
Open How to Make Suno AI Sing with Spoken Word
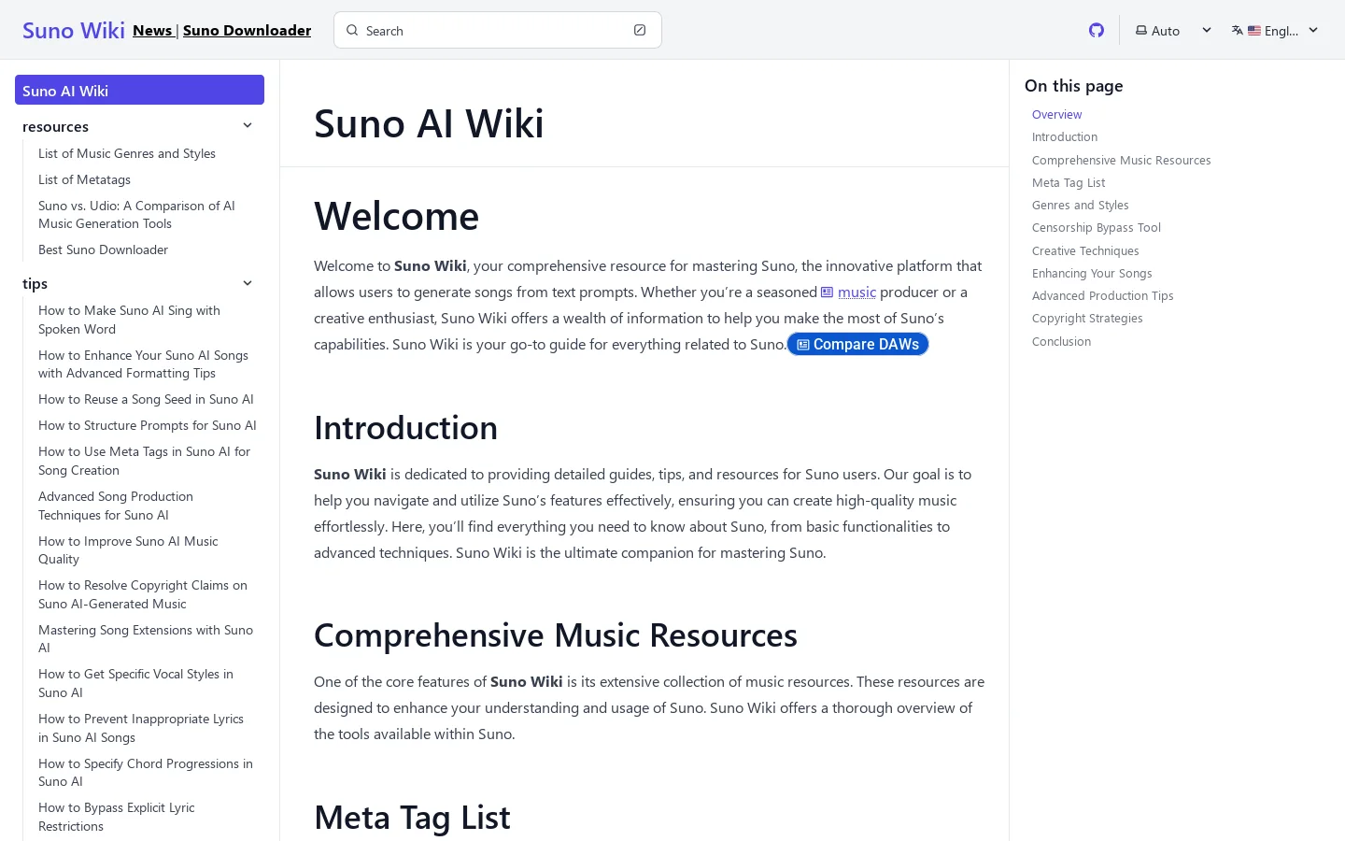tap(129, 320)
